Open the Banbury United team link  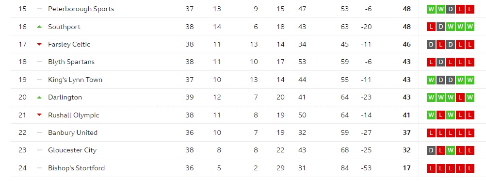pyautogui.click(x=73, y=132)
